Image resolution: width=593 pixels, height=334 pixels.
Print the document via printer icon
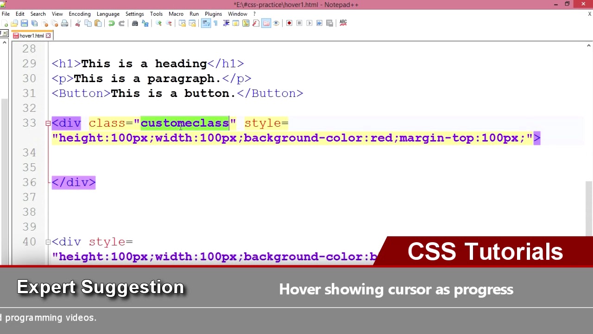64,23
